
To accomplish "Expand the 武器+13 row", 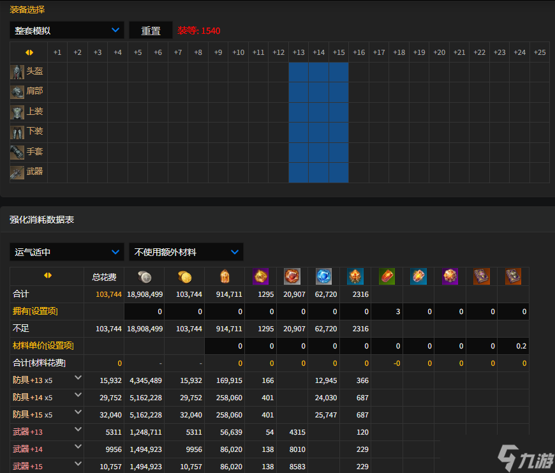I will [78, 430].
